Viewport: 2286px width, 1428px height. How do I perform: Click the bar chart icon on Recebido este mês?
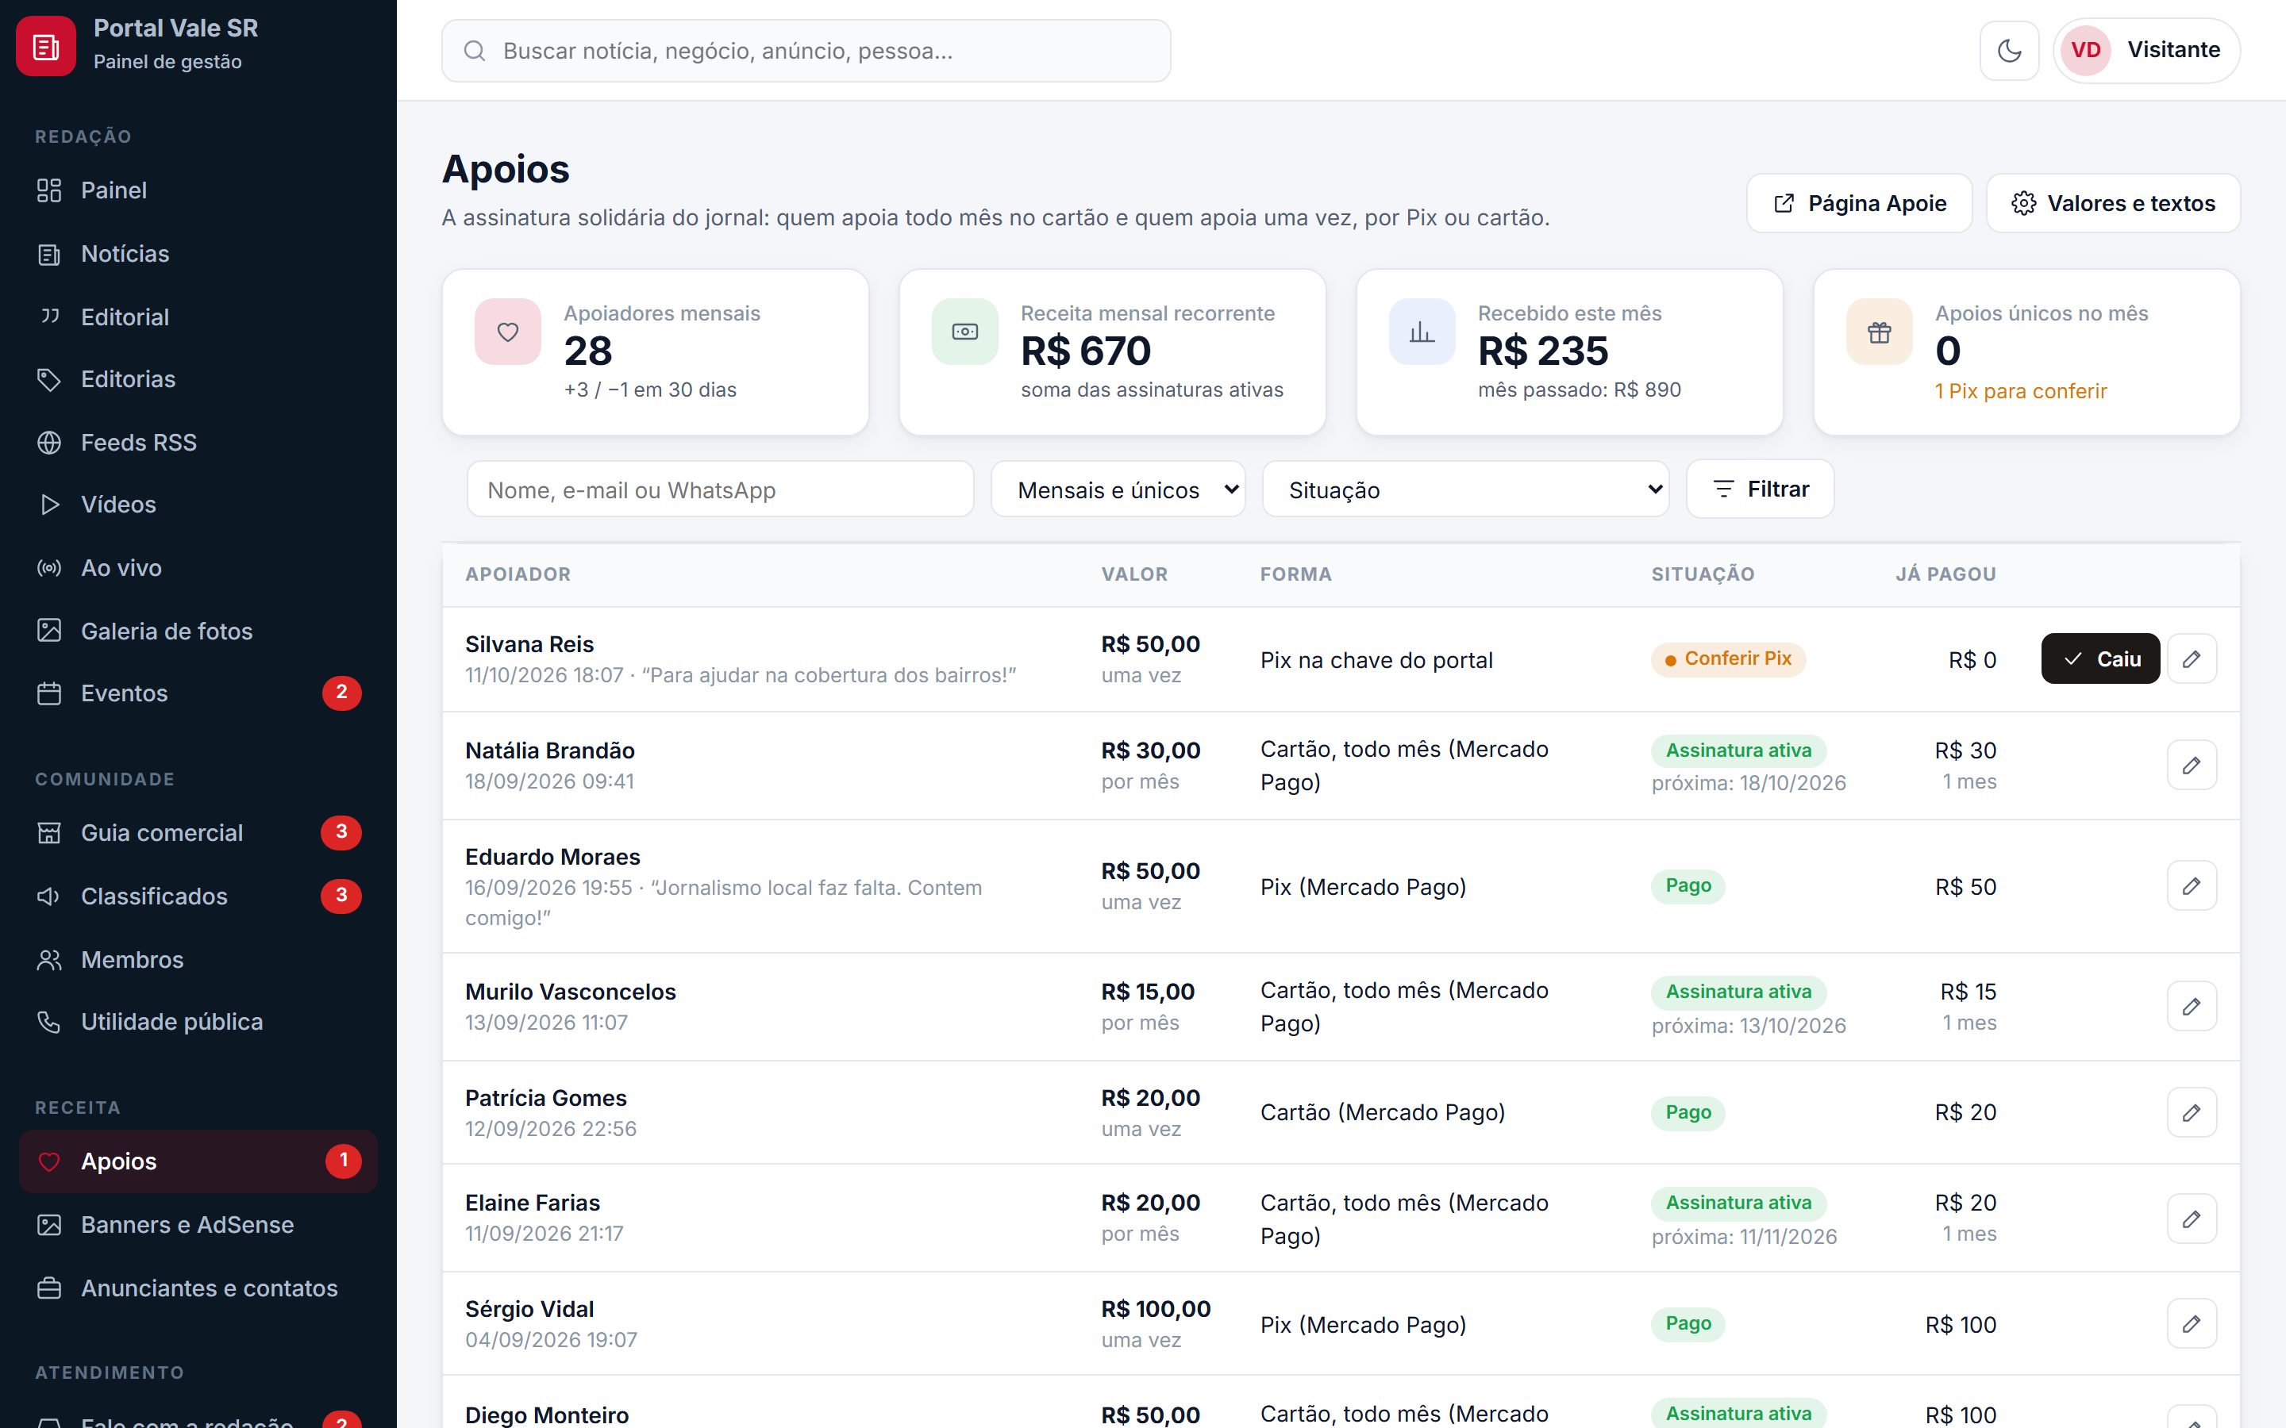pyautogui.click(x=1422, y=332)
